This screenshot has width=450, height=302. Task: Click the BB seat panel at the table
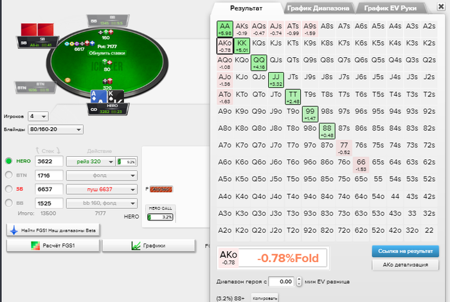(108, 21)
